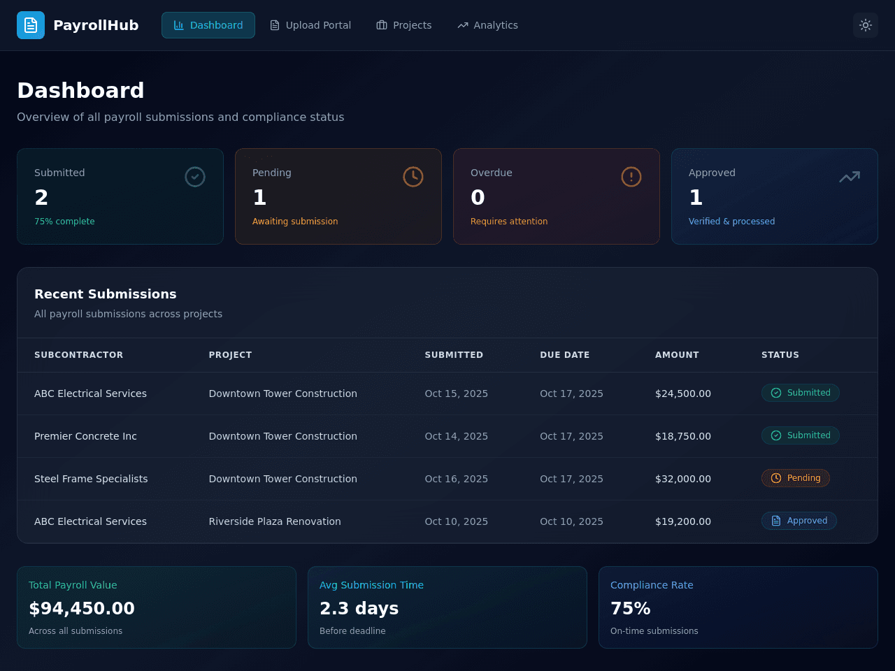Click Submitted badge for ABC Electrical Downtown Tower row
This screenshot has height=671, width=895.
[801, 393]
